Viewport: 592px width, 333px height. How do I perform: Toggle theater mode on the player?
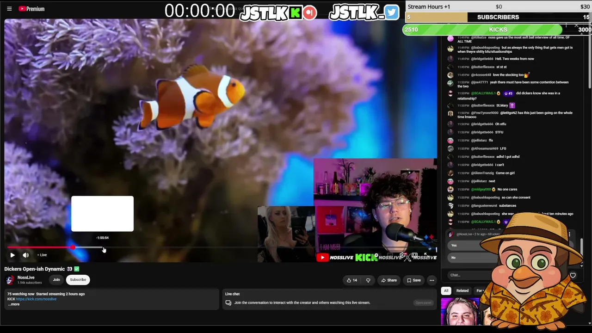pos(415,255)
